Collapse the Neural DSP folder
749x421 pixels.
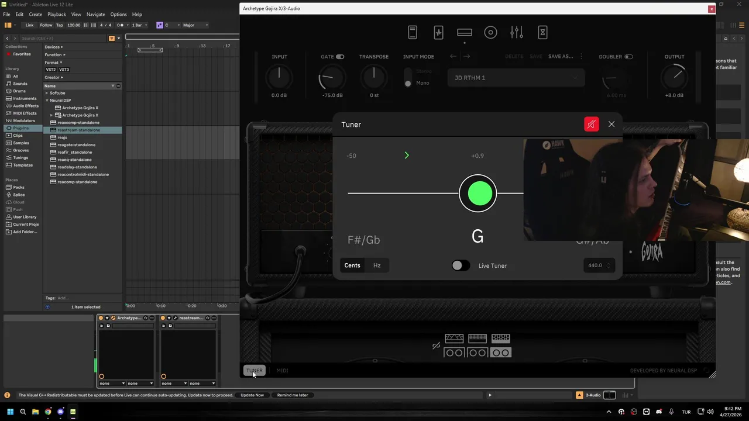point(47,101)
